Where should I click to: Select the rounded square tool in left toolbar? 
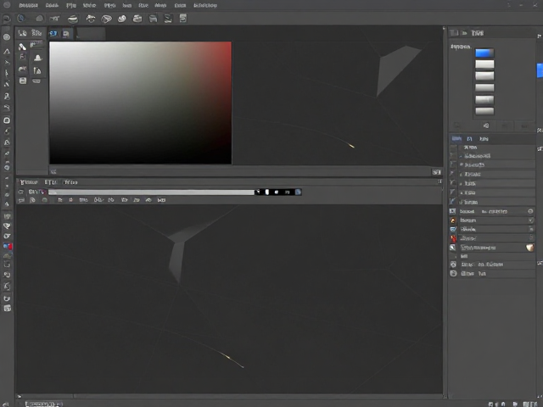click(x=7, y=120)
